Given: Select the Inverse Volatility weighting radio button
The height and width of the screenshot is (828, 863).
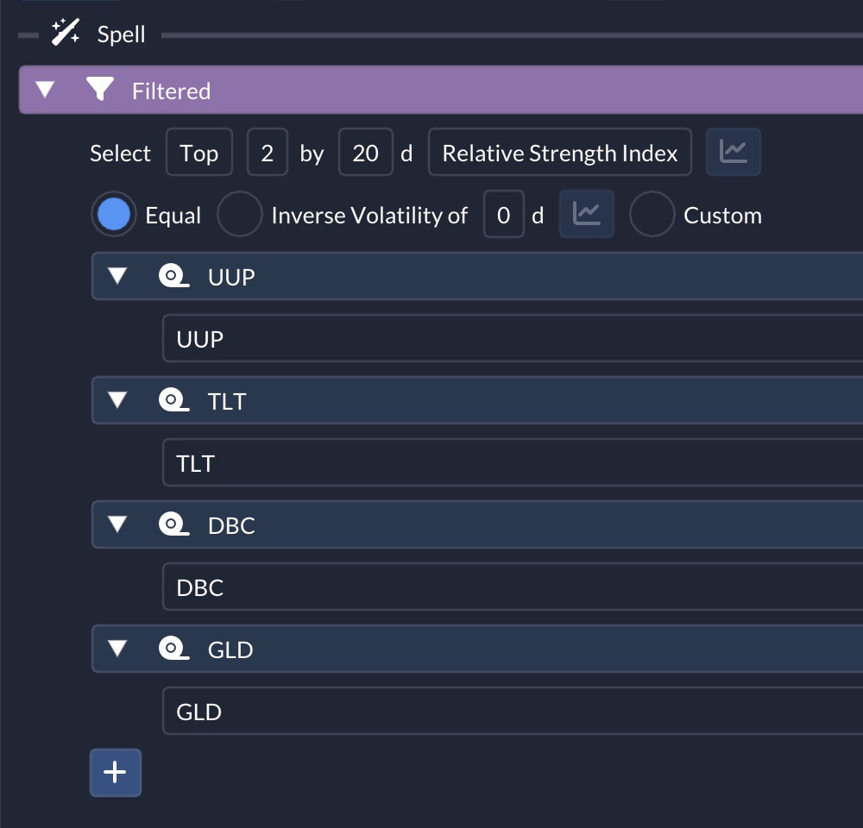Looking at the screenshot, I should 239,214.
